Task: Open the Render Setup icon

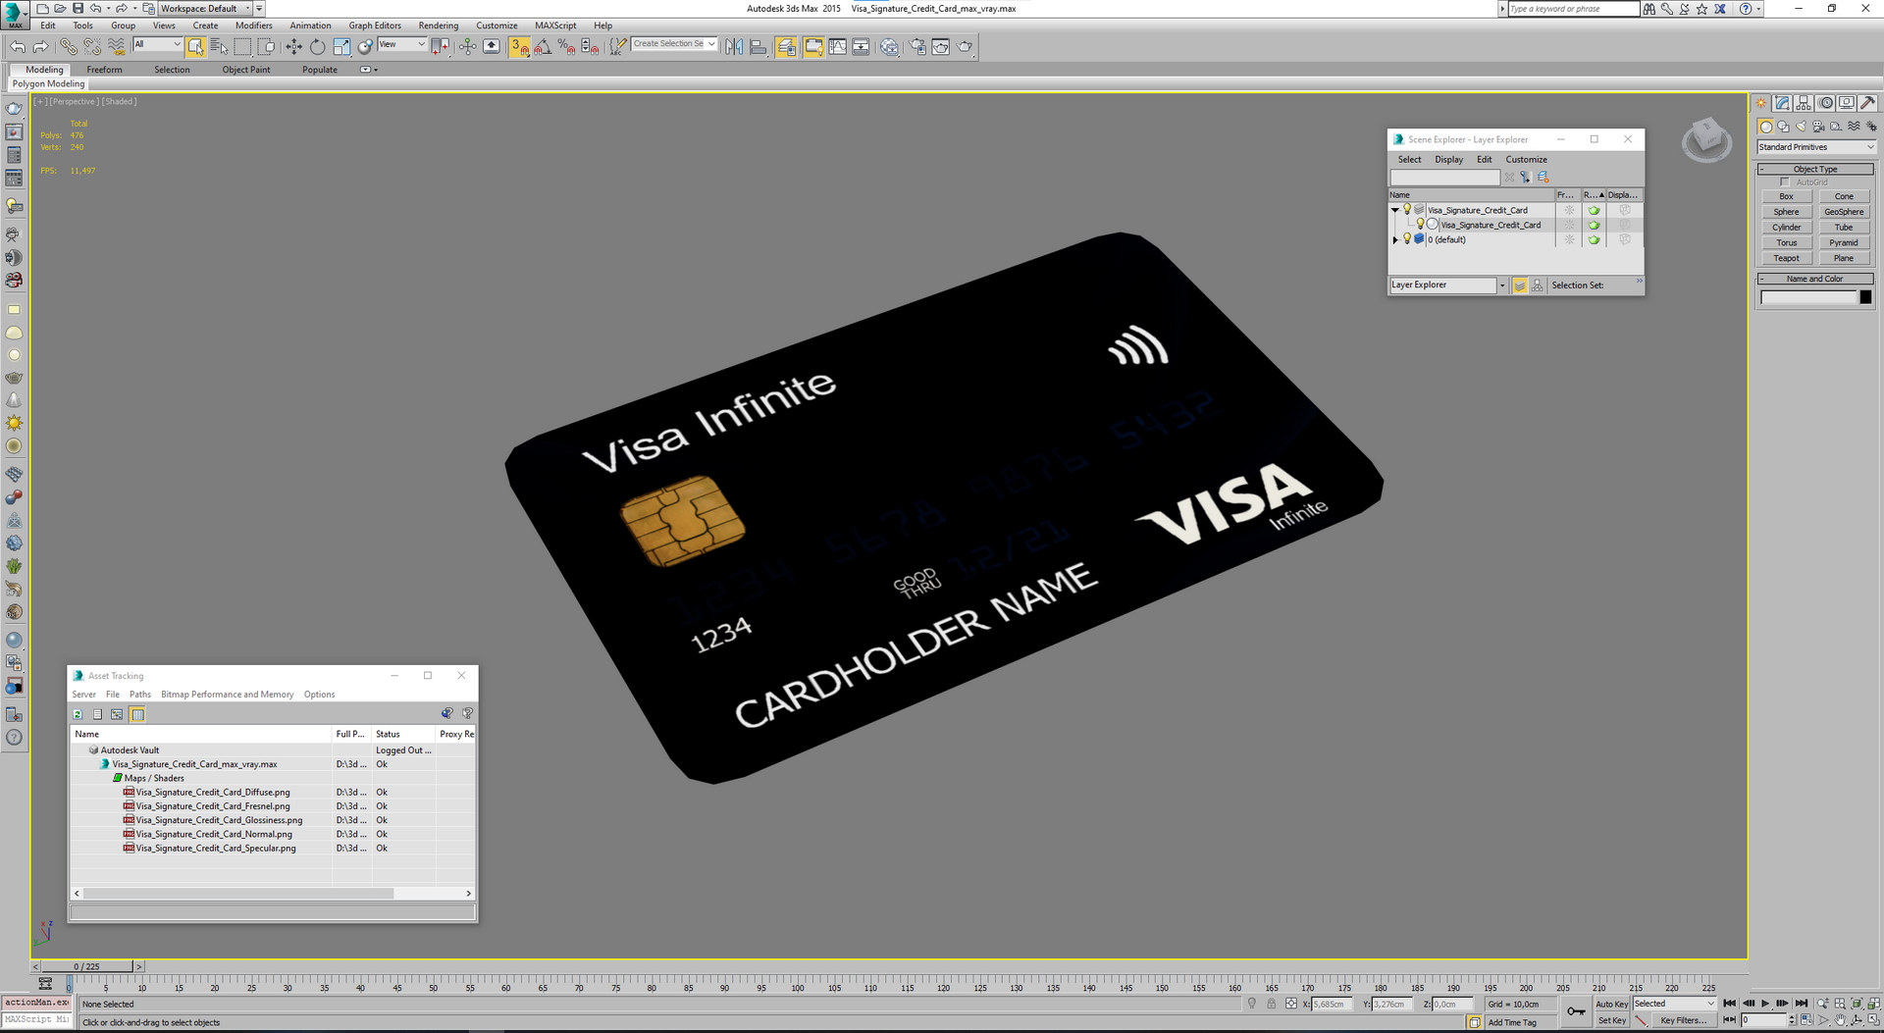Action: [x=917, y=46]
